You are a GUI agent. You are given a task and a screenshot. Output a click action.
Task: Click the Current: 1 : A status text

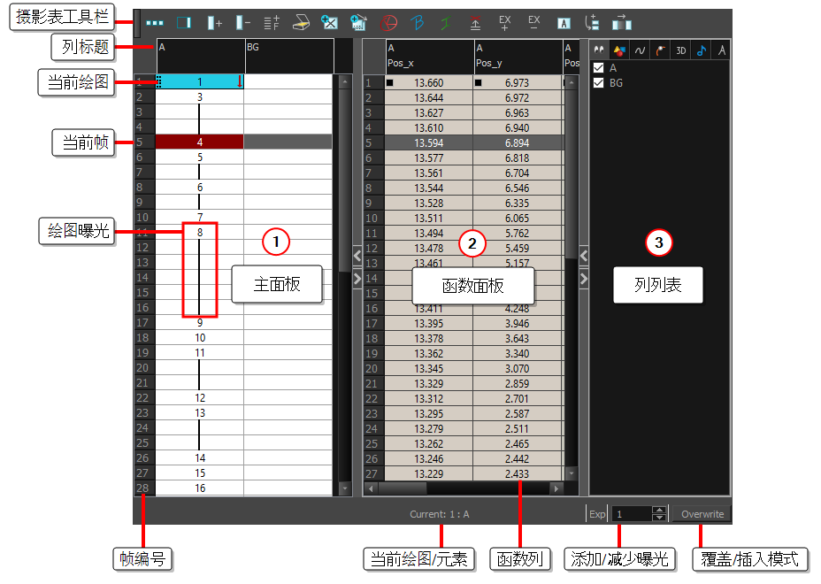(x=440, y=514)
